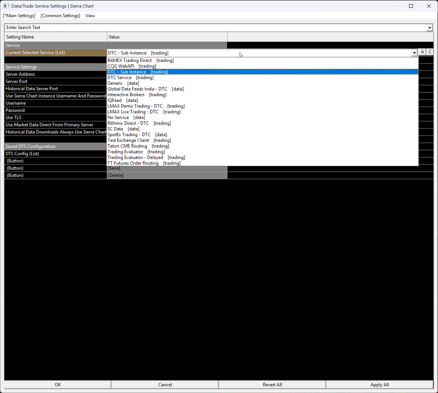The width and height of the screenshot is (438, 393).
Task: Open the Common Settings menu
Action: pyautogui.click(x=60, y=16)
